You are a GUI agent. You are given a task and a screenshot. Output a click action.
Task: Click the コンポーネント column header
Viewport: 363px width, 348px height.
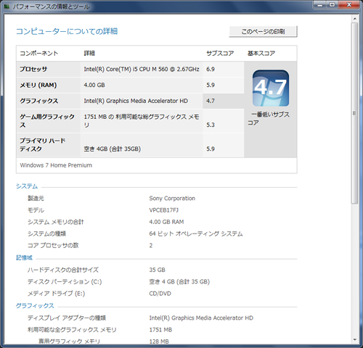coord(39,53)
